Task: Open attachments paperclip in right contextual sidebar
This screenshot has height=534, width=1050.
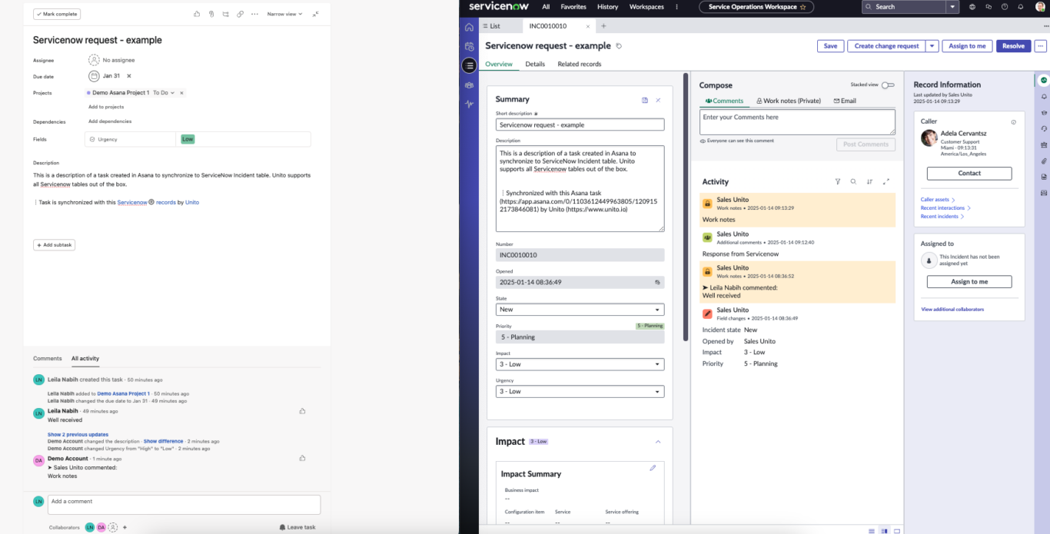Action: 1044,161
